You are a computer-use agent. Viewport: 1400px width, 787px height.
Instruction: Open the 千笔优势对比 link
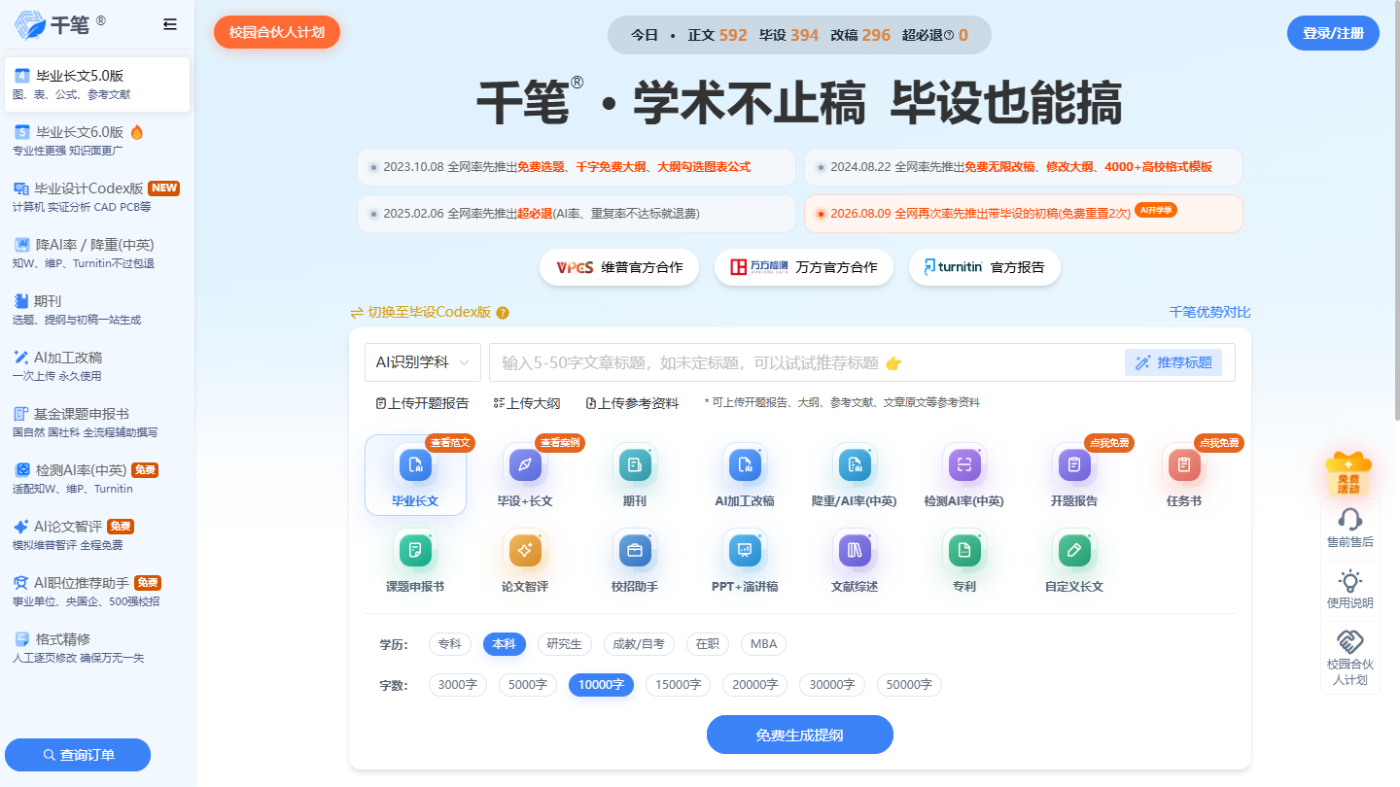[x=1209, y=312]
